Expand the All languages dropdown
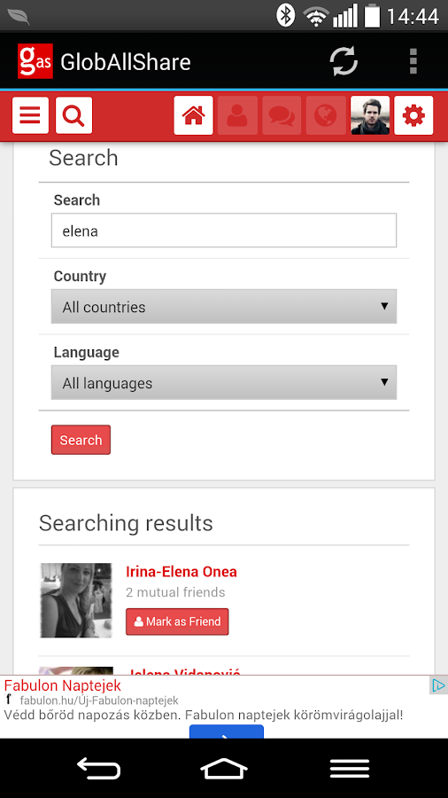This screenshot has height=798, width=448. [224, 382]
